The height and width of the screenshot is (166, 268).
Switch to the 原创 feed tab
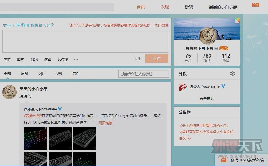(x=24, y=74)
